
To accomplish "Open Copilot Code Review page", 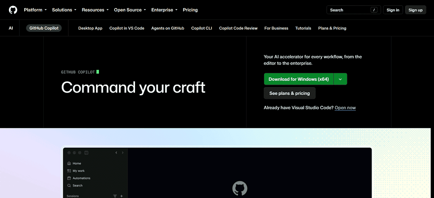I will (x=238, y=28).
